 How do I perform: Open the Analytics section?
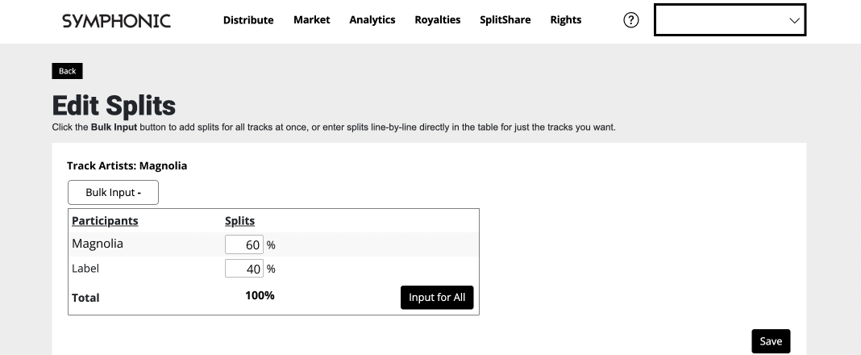372,20
